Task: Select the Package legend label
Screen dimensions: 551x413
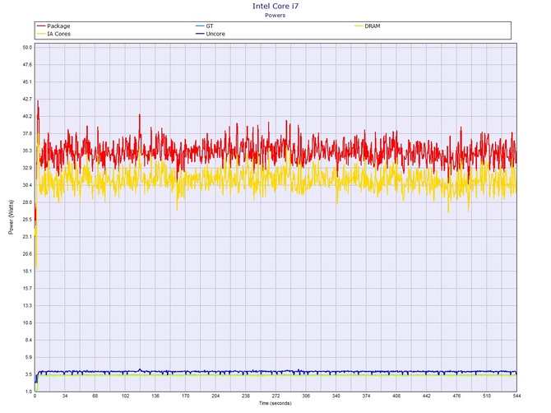Action: [61, 26]
